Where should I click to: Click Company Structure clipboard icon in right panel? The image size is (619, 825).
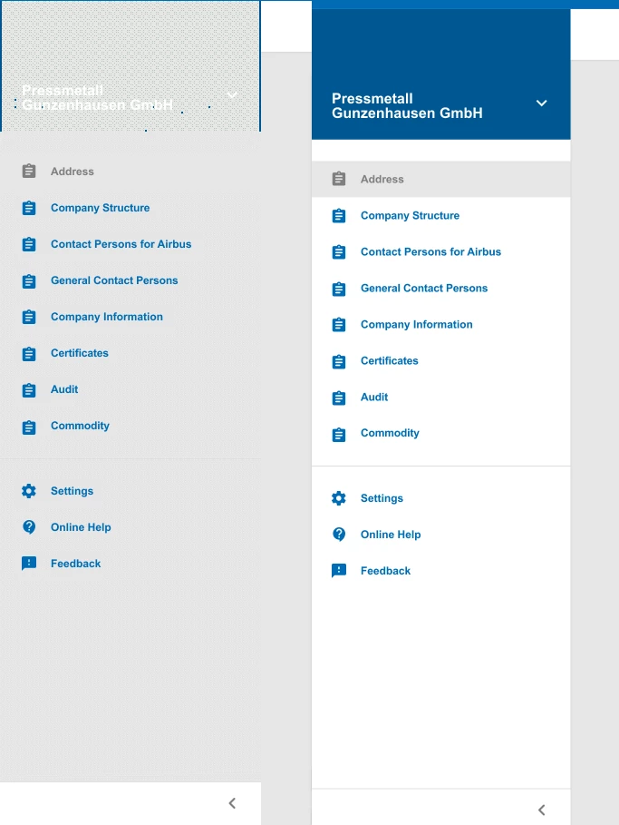(339, 216)
